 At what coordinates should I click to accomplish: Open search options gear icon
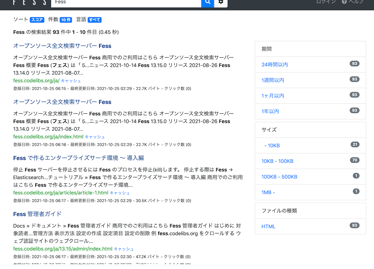click(x=221, y=3)
